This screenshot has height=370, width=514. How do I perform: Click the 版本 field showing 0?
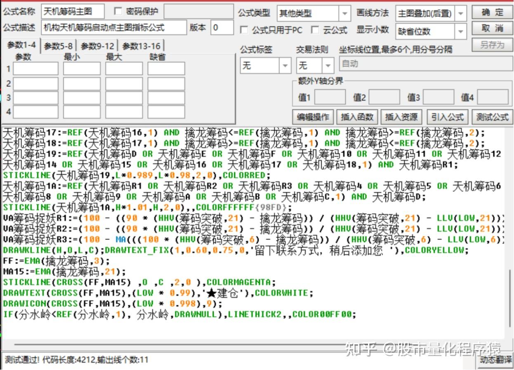tap(222, 28)
